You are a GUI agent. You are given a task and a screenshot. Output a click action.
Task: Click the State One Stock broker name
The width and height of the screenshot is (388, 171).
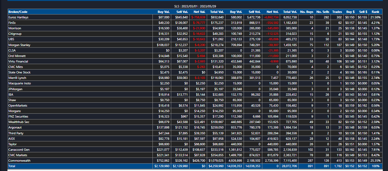[19, 72]
